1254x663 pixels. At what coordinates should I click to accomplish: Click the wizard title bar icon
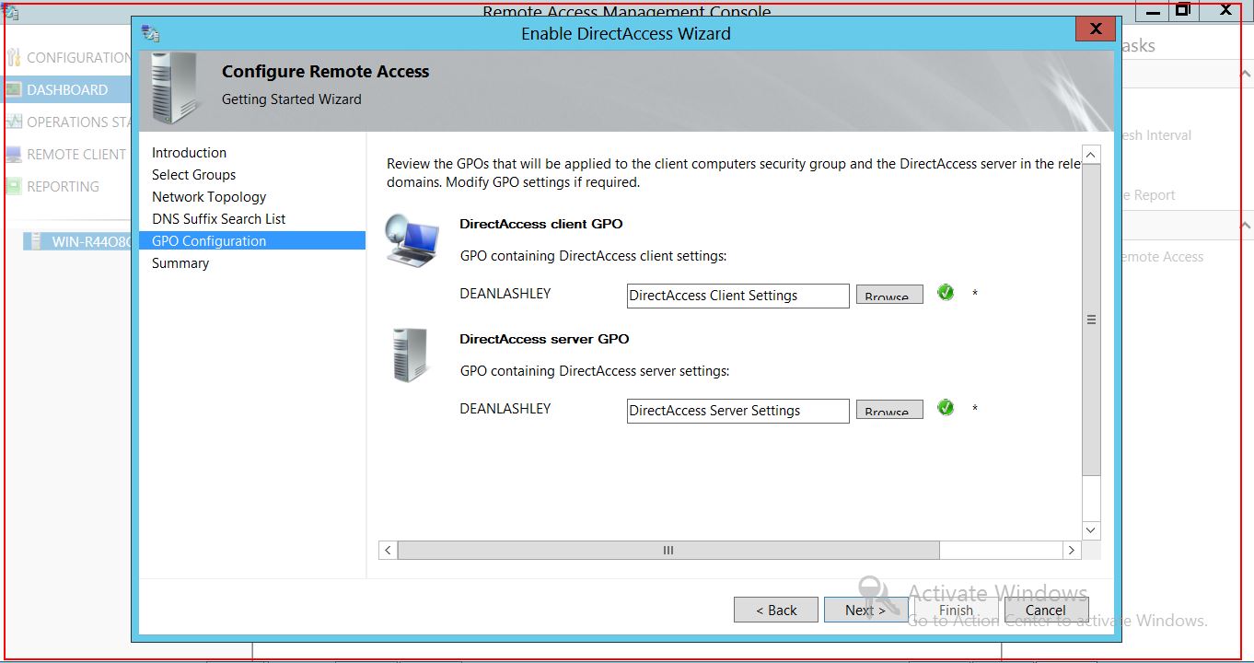point(150,33)
